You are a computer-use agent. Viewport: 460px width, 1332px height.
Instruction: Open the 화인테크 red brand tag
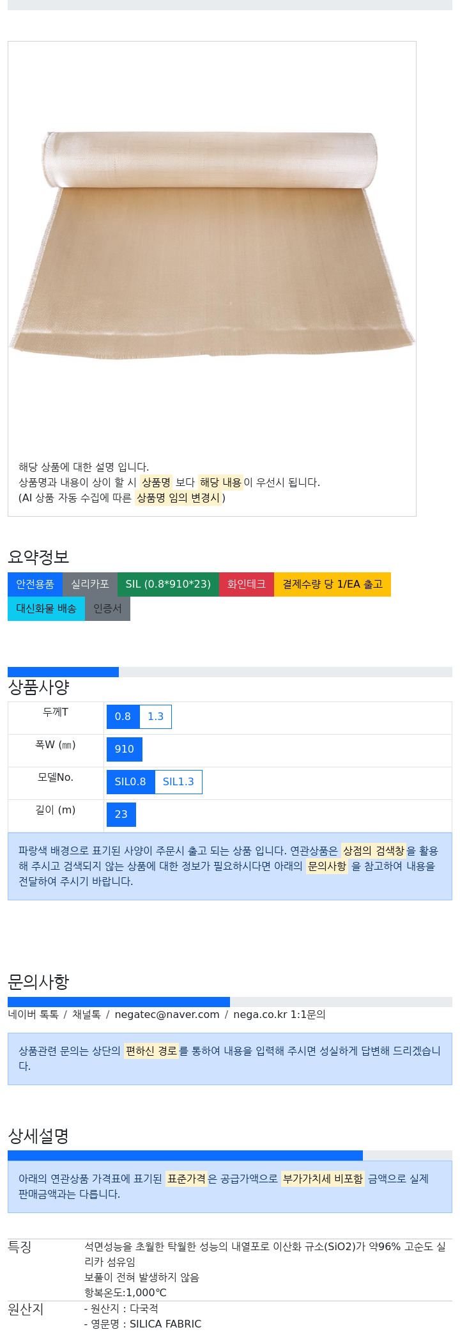(247, 584)
